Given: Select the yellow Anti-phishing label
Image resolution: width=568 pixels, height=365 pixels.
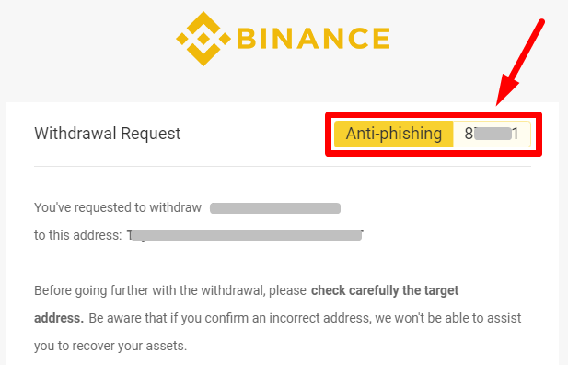Looking at the screenshot, I should click(393, 134).
